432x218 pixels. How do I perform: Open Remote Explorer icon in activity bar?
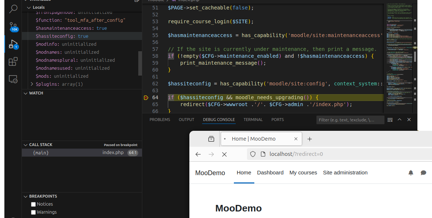pos(13,79)
